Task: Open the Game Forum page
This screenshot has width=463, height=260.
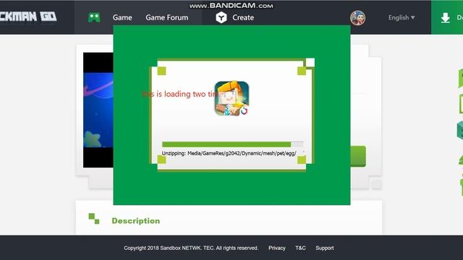Action: [x=167, y=17]
